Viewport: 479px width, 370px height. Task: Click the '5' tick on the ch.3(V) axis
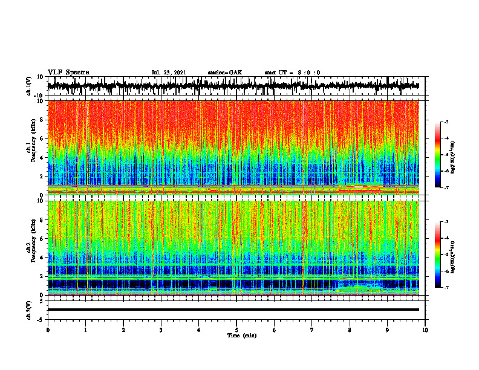42,300
